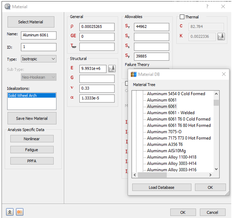Click the GE input field
Screen dimensions: 232x218
click(x=97, y=37)
